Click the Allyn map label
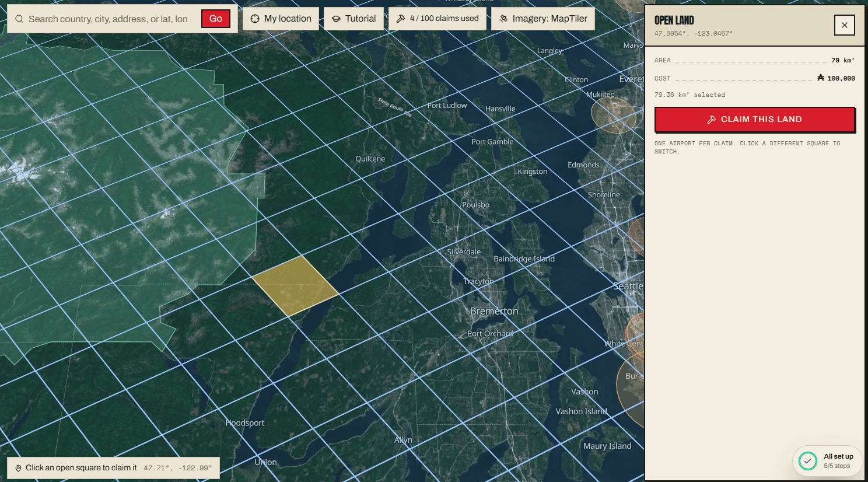Screen dimensions: 868x482 point(403,440)
